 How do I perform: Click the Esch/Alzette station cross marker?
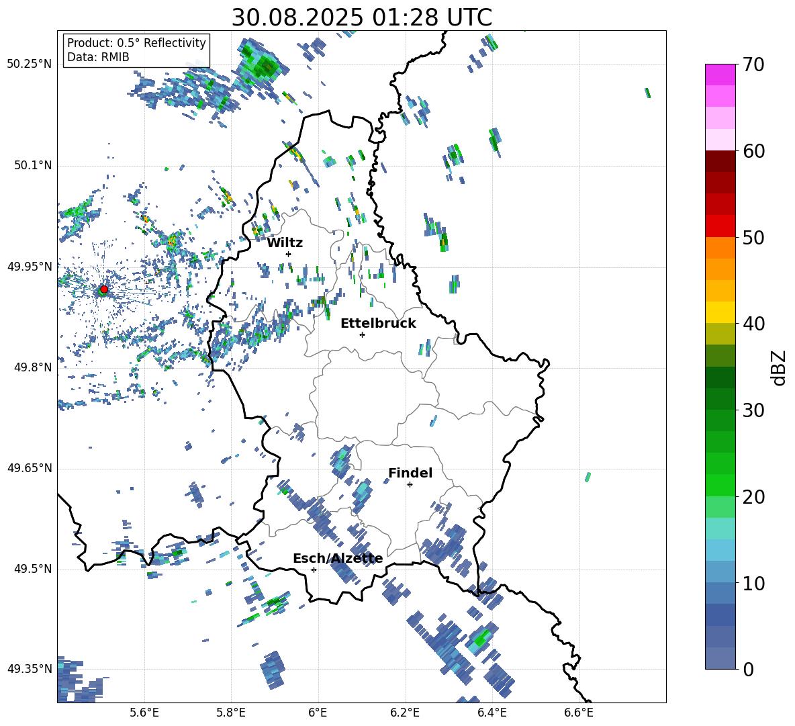click(x=314, y=570)
